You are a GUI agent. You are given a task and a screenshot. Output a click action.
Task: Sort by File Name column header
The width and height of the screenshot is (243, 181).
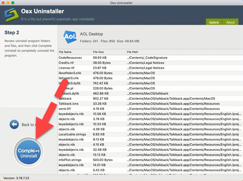(x=75, y=52)
